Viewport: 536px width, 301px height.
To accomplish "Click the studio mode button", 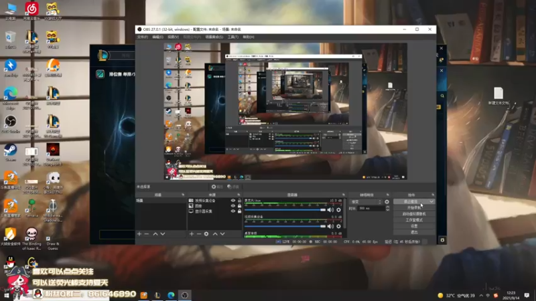I will click(x=414, y=220).
